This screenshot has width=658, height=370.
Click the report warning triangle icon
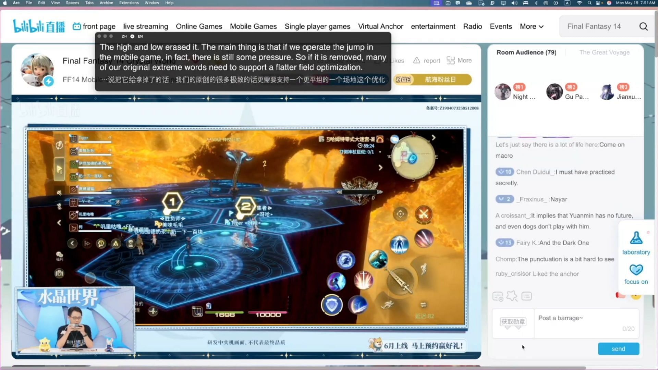pyautogui.click(x=416, y=60)
